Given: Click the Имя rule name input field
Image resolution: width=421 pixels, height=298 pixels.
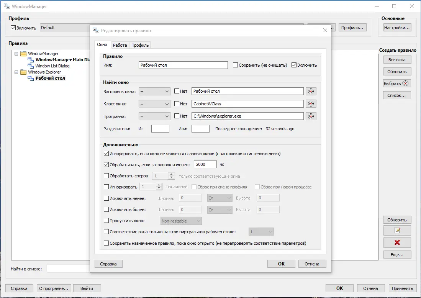Looking at the screenshot, I should (183, 65).
